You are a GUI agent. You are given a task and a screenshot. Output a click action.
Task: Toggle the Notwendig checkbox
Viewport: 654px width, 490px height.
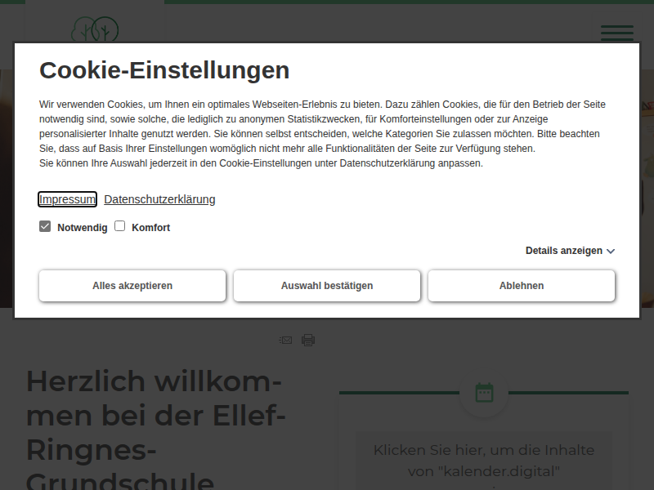click(45, 226)
